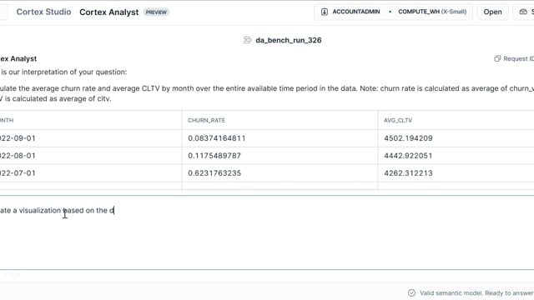Click the CHURN_RATE column header

click(x=206, y=120)
